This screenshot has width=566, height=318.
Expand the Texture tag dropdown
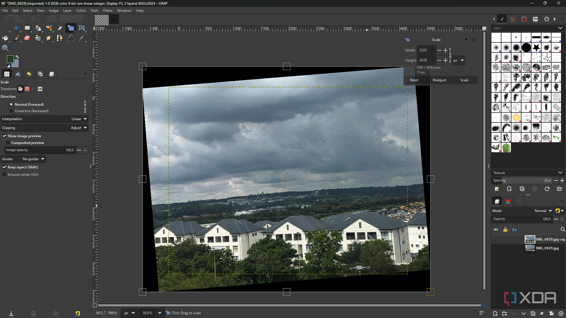[560, 173]
